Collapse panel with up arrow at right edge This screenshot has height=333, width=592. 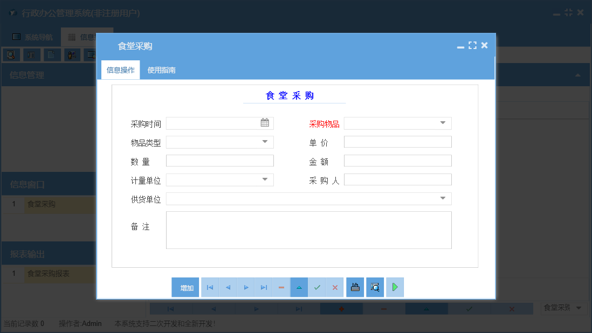(577, 75)
